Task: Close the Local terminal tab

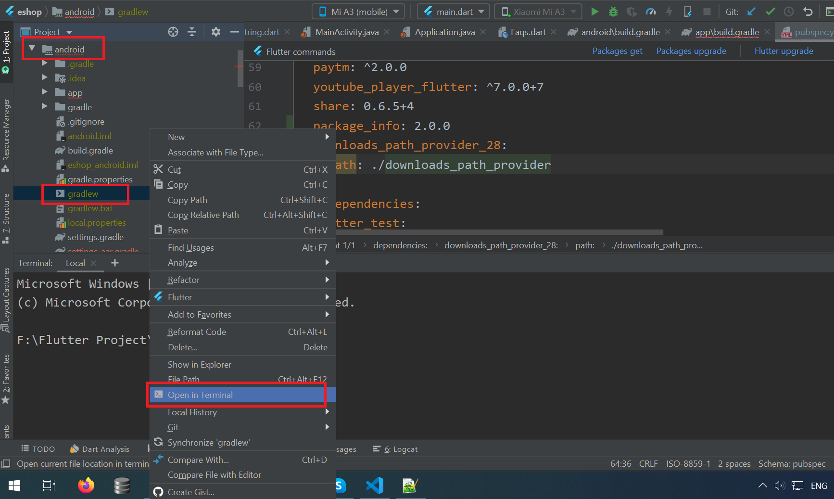Action: point(94,263)
